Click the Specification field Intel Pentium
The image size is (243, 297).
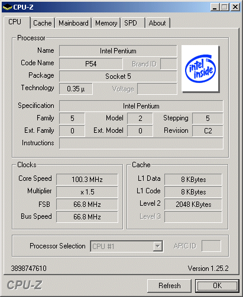pos(141,106)
